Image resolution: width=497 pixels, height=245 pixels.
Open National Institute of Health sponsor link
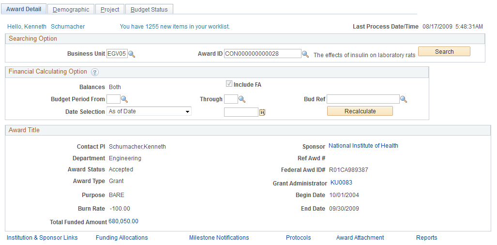coord(363,146)
